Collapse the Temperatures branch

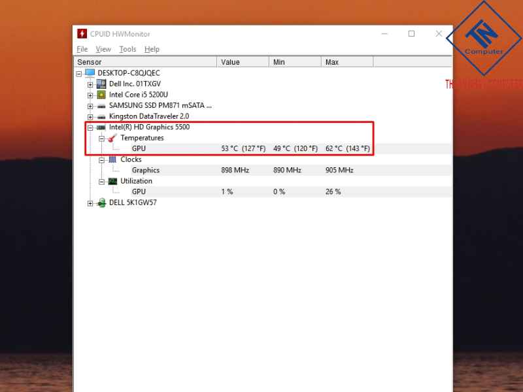pyautogui.click(x=102, y=139)
